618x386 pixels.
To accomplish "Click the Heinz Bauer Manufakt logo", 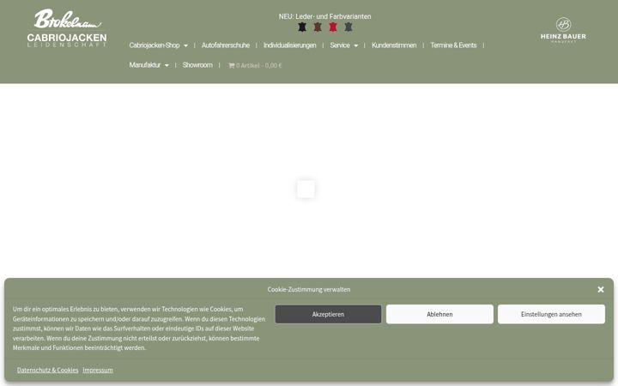I will (x=563, y=30).
